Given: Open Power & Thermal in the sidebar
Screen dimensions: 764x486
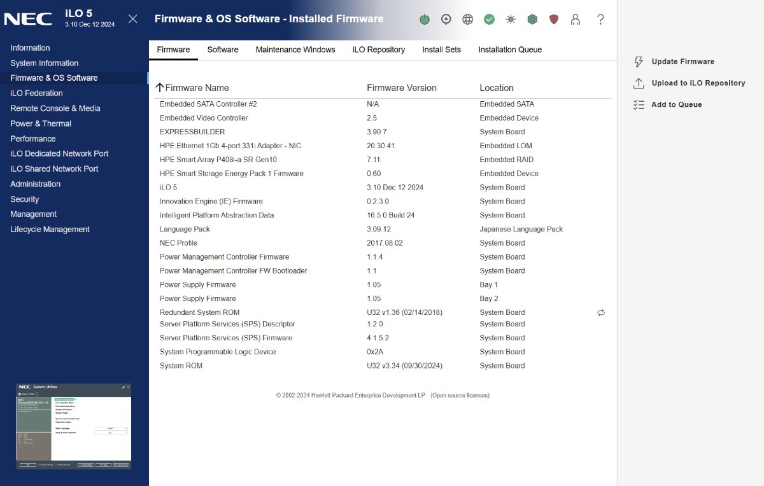Looking at the screenshot, I should [x=41, y=123].
